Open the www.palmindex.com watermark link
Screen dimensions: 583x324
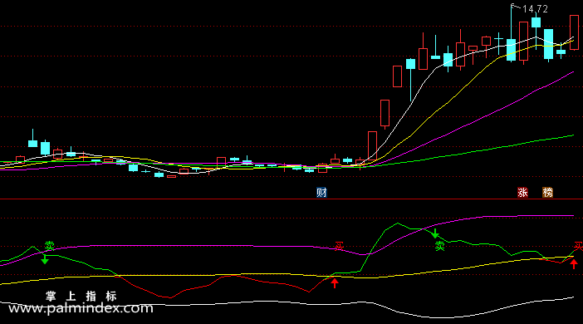click(81, 308)
